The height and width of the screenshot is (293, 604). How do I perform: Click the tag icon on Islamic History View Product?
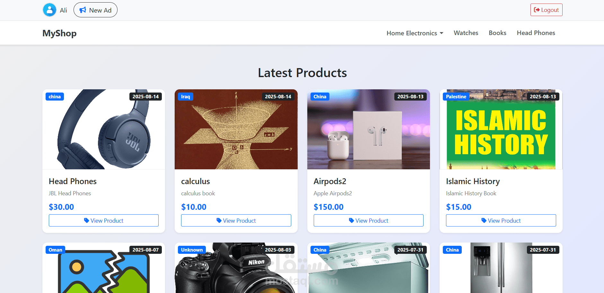[x=484, y=220]
